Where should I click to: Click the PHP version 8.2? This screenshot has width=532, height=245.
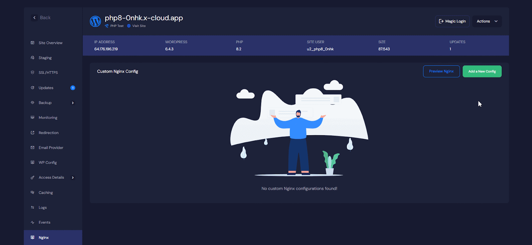[239, 49]
